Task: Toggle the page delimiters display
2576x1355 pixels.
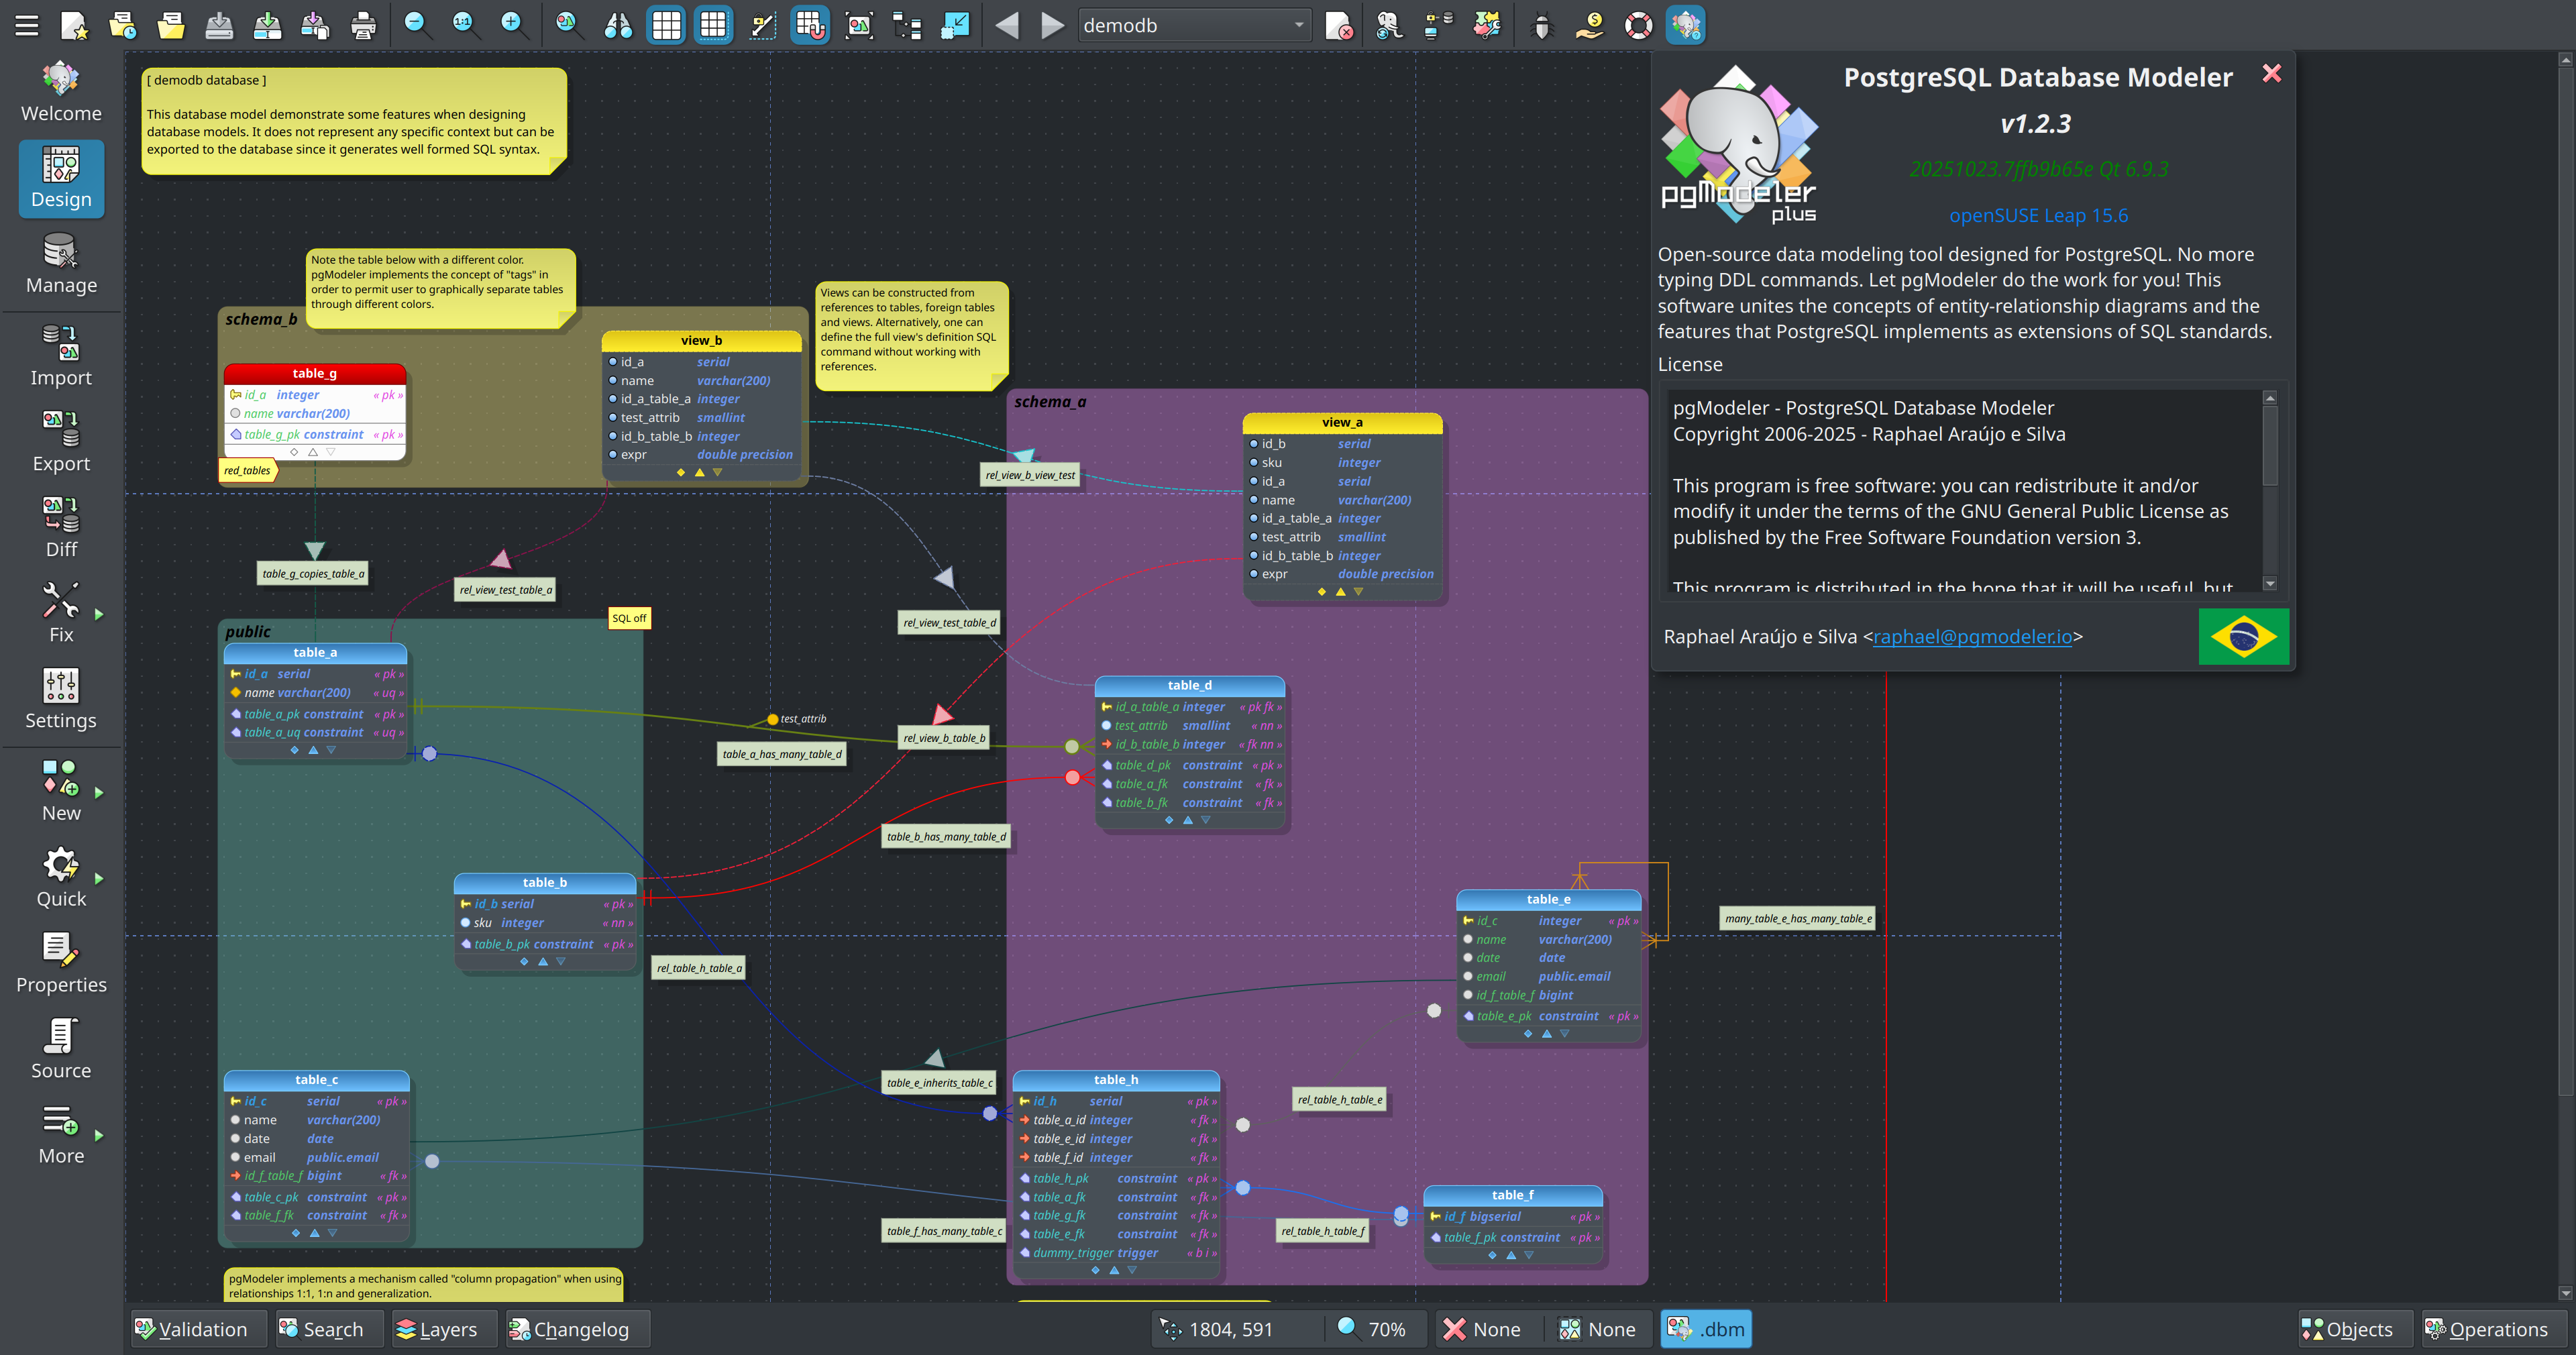Action: coord(713,25)
